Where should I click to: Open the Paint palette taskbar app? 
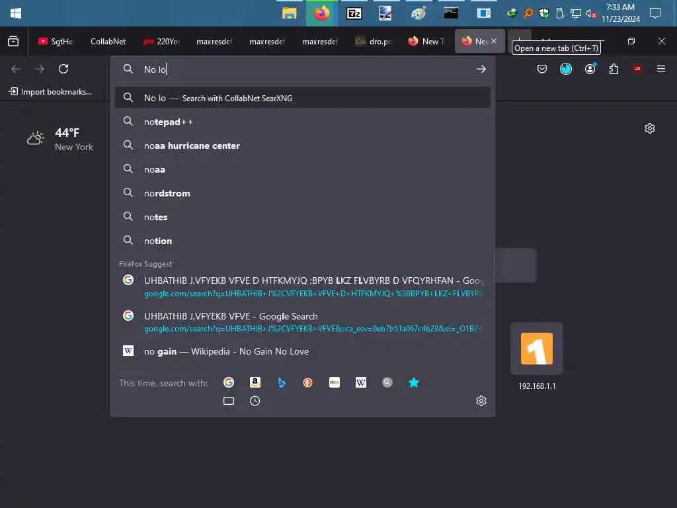[418, 13]
